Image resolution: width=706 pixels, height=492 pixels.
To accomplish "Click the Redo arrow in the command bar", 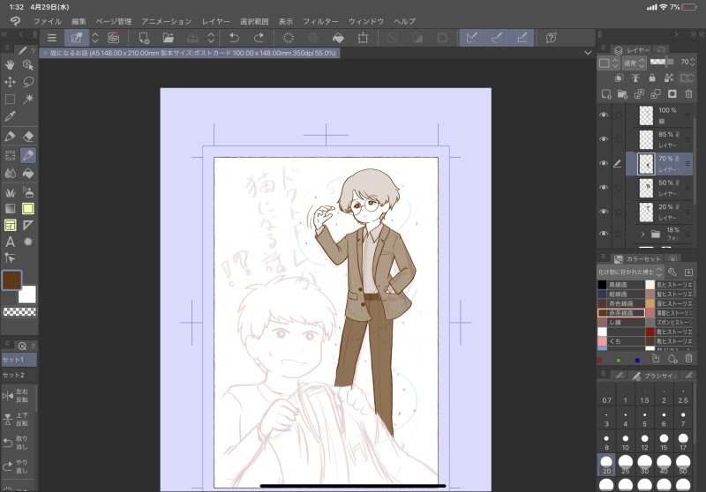I will coord(259,38).
